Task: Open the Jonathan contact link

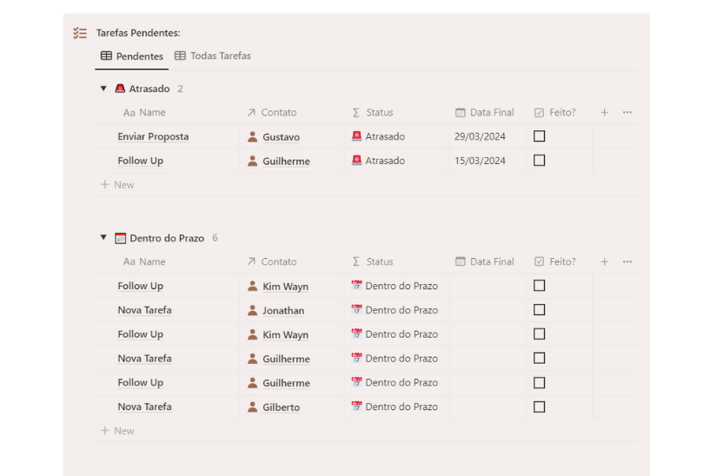Action: [x=283, y=311]
